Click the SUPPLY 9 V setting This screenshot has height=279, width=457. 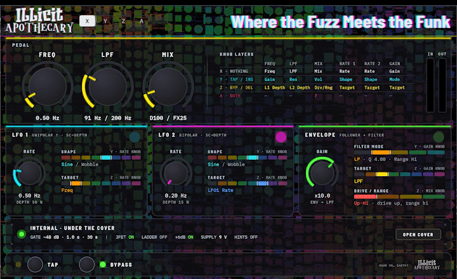coord(214,237)
